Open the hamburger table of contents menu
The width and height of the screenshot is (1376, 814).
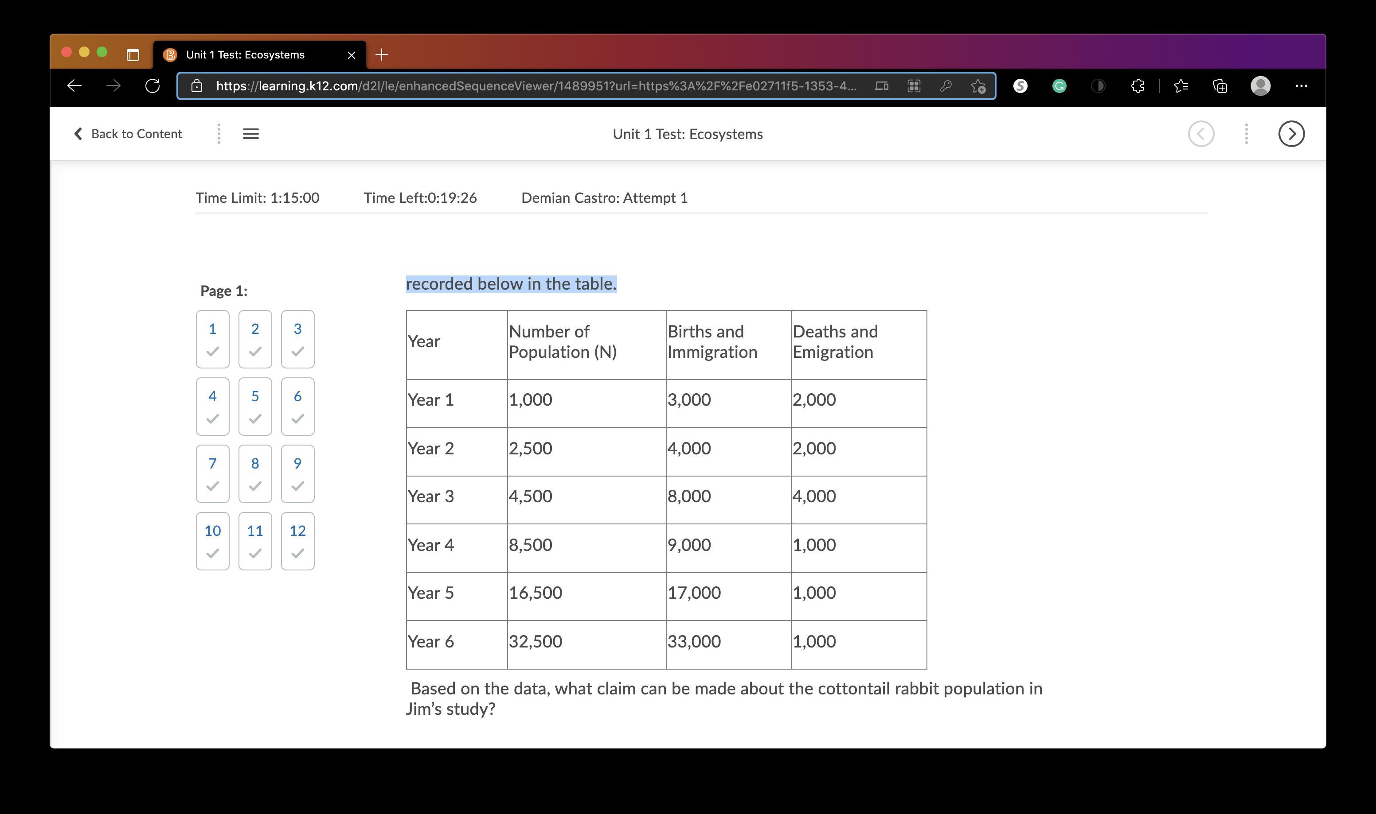[x=251, y=134]
